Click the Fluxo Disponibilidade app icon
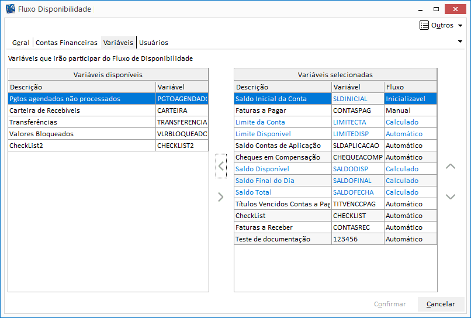The height and width of the screenshot is (318, 471). [11, 9]
